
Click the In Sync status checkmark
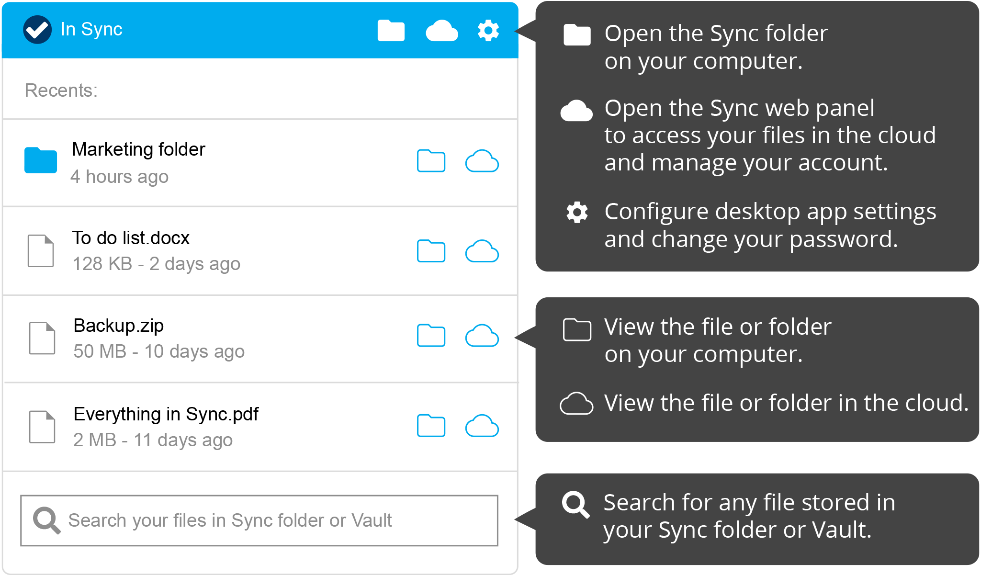coord(37,30)
